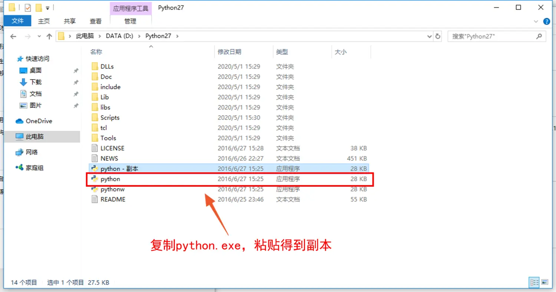Select 网络 in the navigation pane

tap(32, 152)
